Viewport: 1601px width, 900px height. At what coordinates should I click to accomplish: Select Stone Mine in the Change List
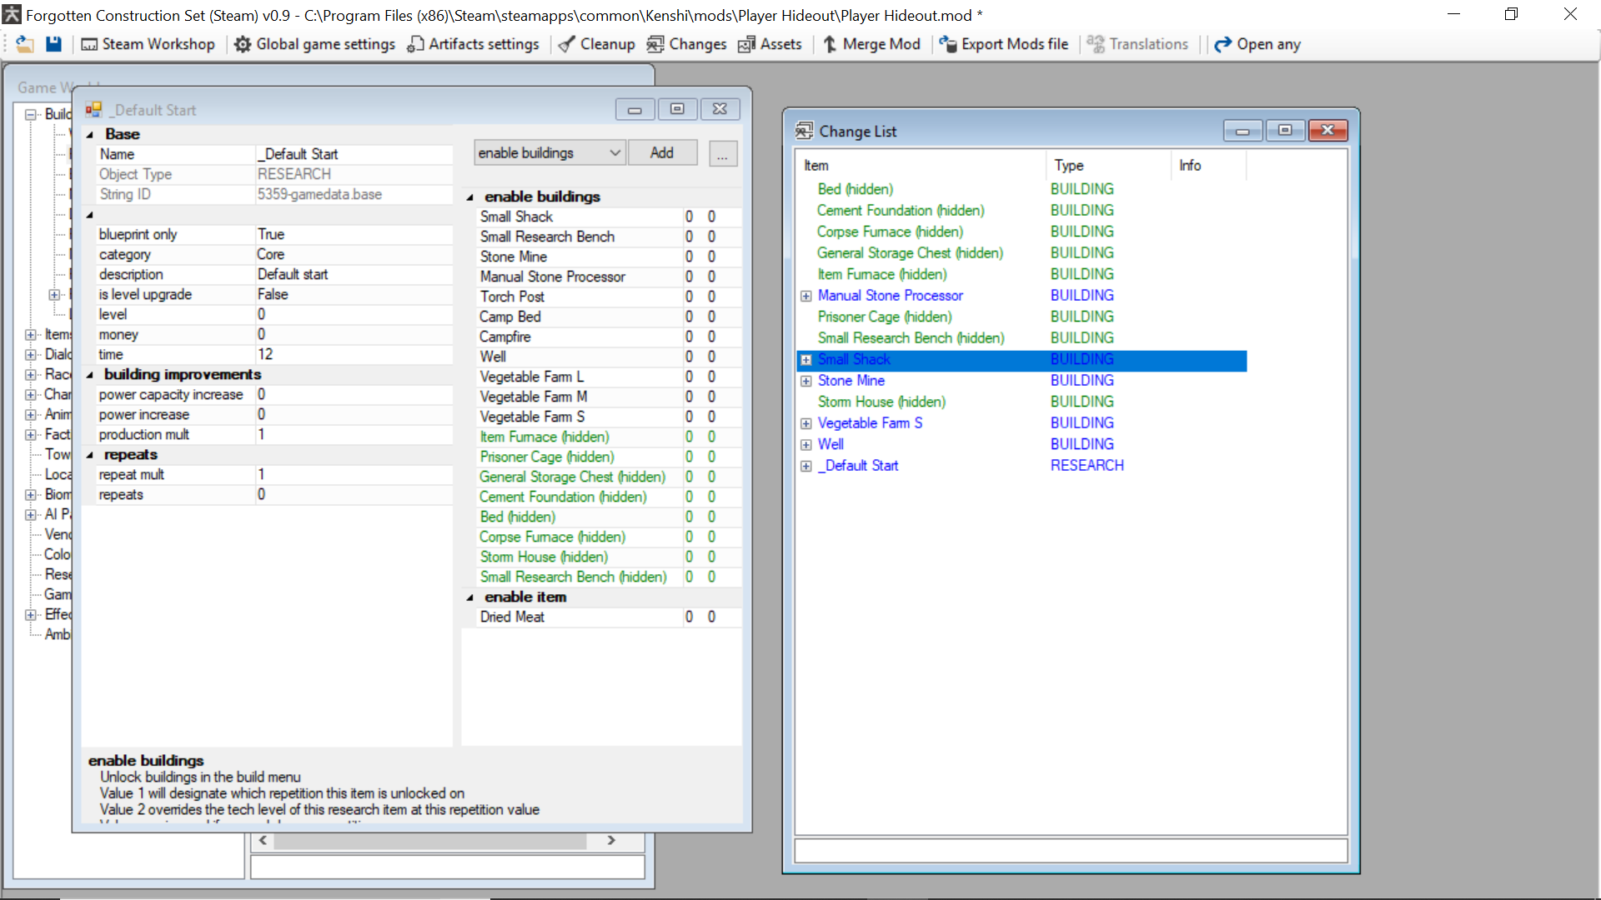coord(851,381)
